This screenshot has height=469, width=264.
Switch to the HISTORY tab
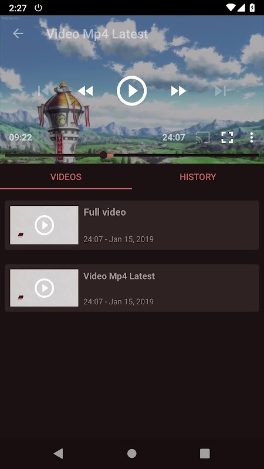[x=198, y=177]
